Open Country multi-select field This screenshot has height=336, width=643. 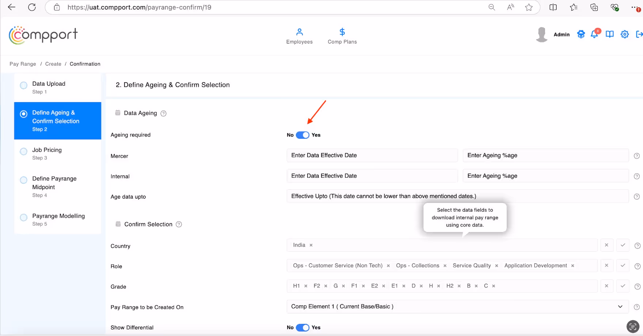point(442,245)
